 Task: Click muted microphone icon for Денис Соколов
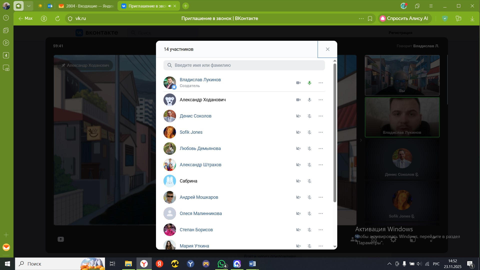click(x=309, y=116)
